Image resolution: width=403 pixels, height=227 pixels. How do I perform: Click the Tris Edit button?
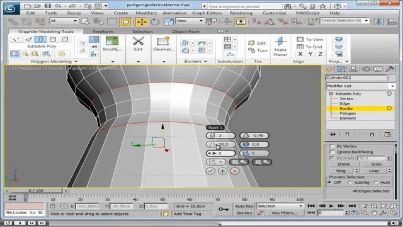[x=257, y=43]
